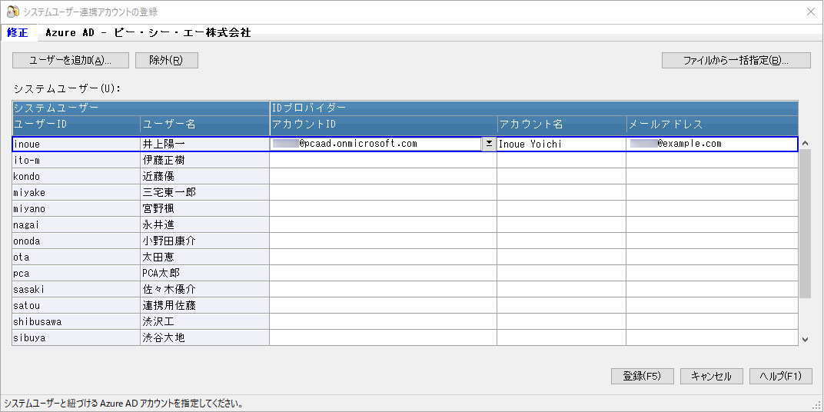Viewport: 824px width, 412px height.
Task: Select the ito-m user row
Action: (76, 160)
